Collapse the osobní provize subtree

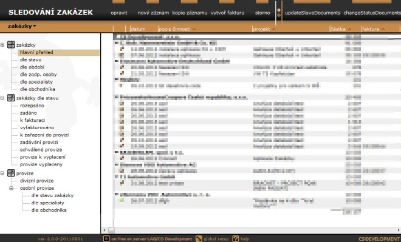click(x=12, y=188)
